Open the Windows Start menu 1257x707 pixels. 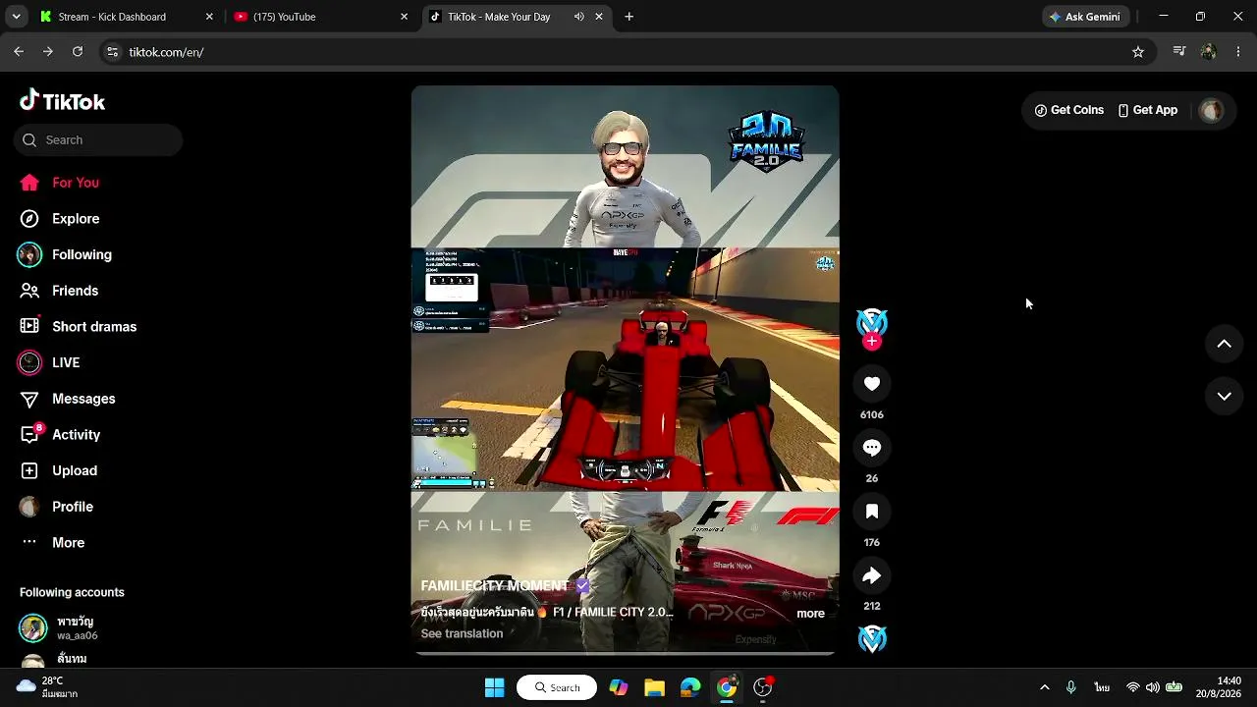point(495,687)
